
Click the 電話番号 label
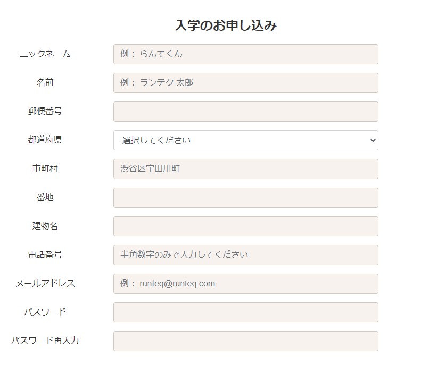[45, 254]
